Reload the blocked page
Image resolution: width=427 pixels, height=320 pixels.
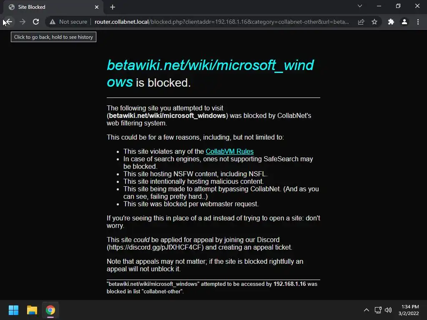[36, 22]
